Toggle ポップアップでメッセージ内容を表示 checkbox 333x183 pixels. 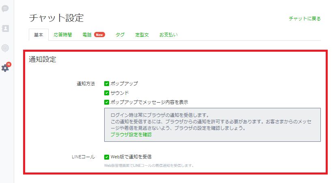[107, 102]
